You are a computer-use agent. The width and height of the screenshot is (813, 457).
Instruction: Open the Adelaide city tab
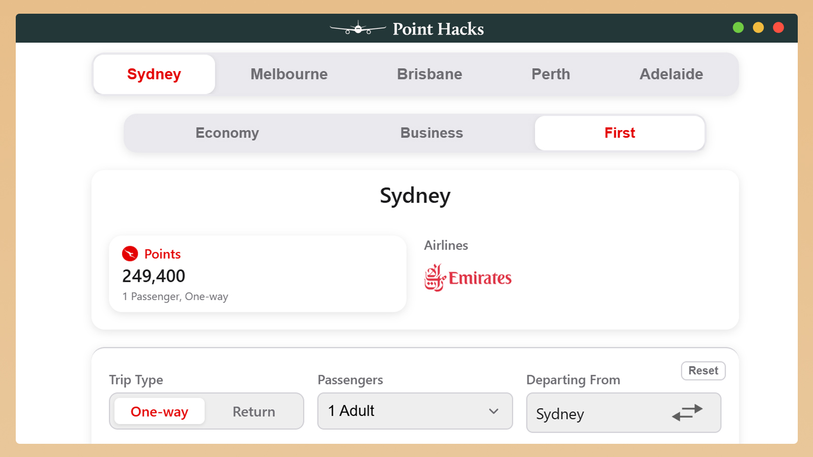671,74
